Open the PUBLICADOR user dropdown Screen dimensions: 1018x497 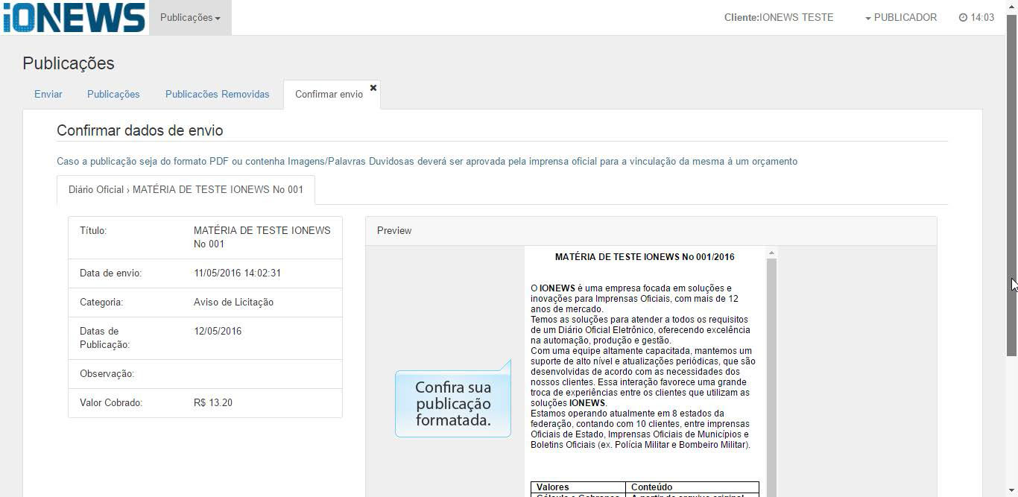coord(901,17)
